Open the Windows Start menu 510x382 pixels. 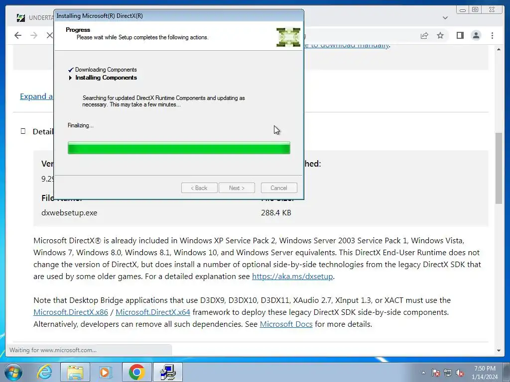12,372
